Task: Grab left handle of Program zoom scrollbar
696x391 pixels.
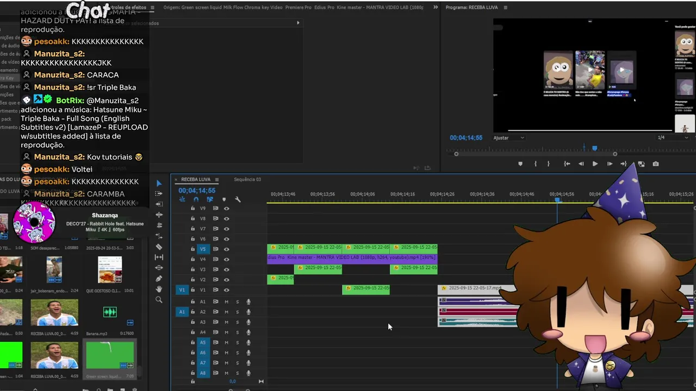Action: (x=456, y=154)
